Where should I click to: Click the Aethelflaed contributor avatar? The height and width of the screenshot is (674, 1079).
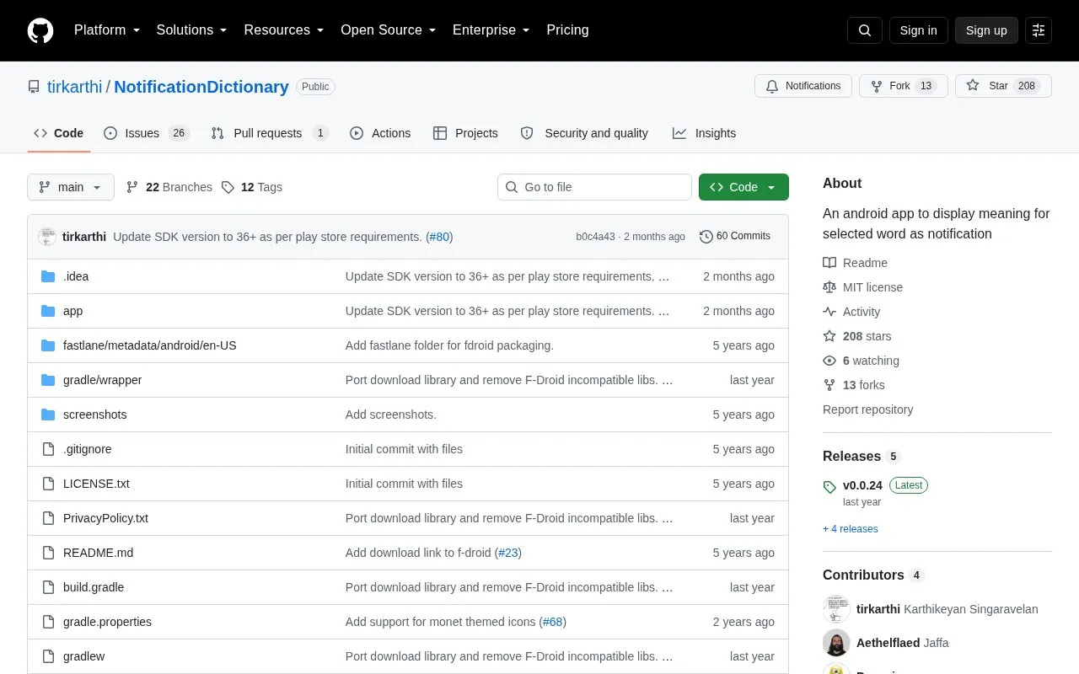[836, 643]
